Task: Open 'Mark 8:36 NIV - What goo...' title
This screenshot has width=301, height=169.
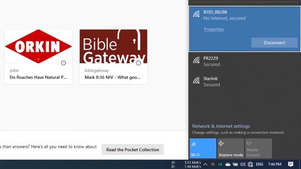Action: click(x=112, y=77)
